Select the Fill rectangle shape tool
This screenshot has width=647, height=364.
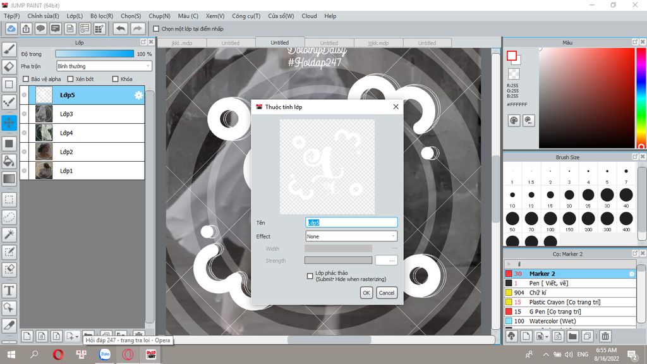[x=9, y=143]
